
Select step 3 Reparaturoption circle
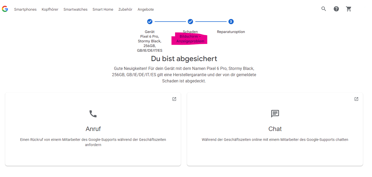coord(231,22)
